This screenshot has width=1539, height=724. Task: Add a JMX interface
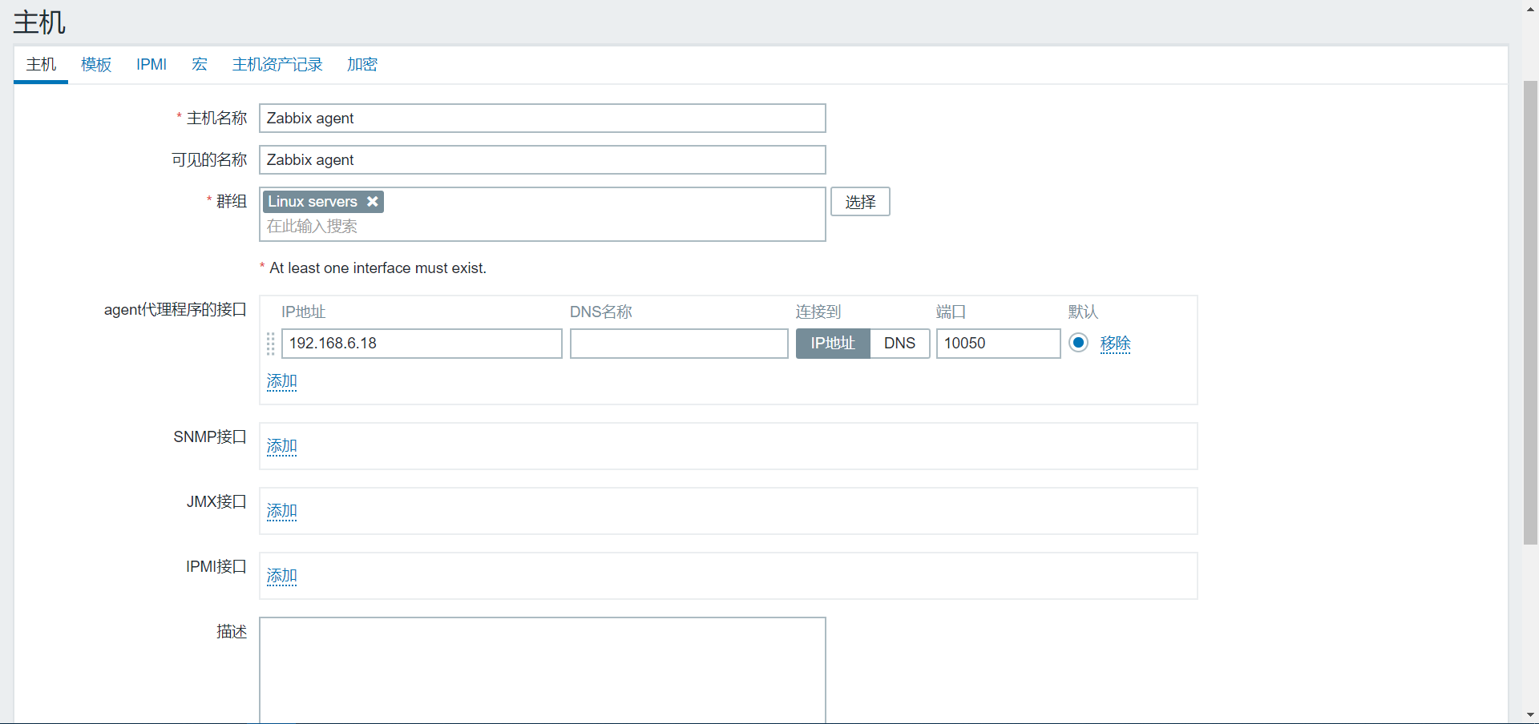coord(281,511)
